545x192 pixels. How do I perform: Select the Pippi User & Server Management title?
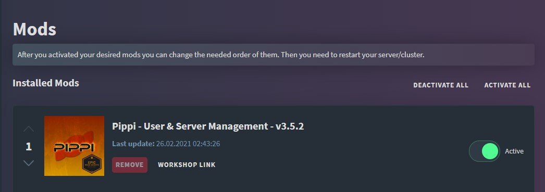pos(208,126)
